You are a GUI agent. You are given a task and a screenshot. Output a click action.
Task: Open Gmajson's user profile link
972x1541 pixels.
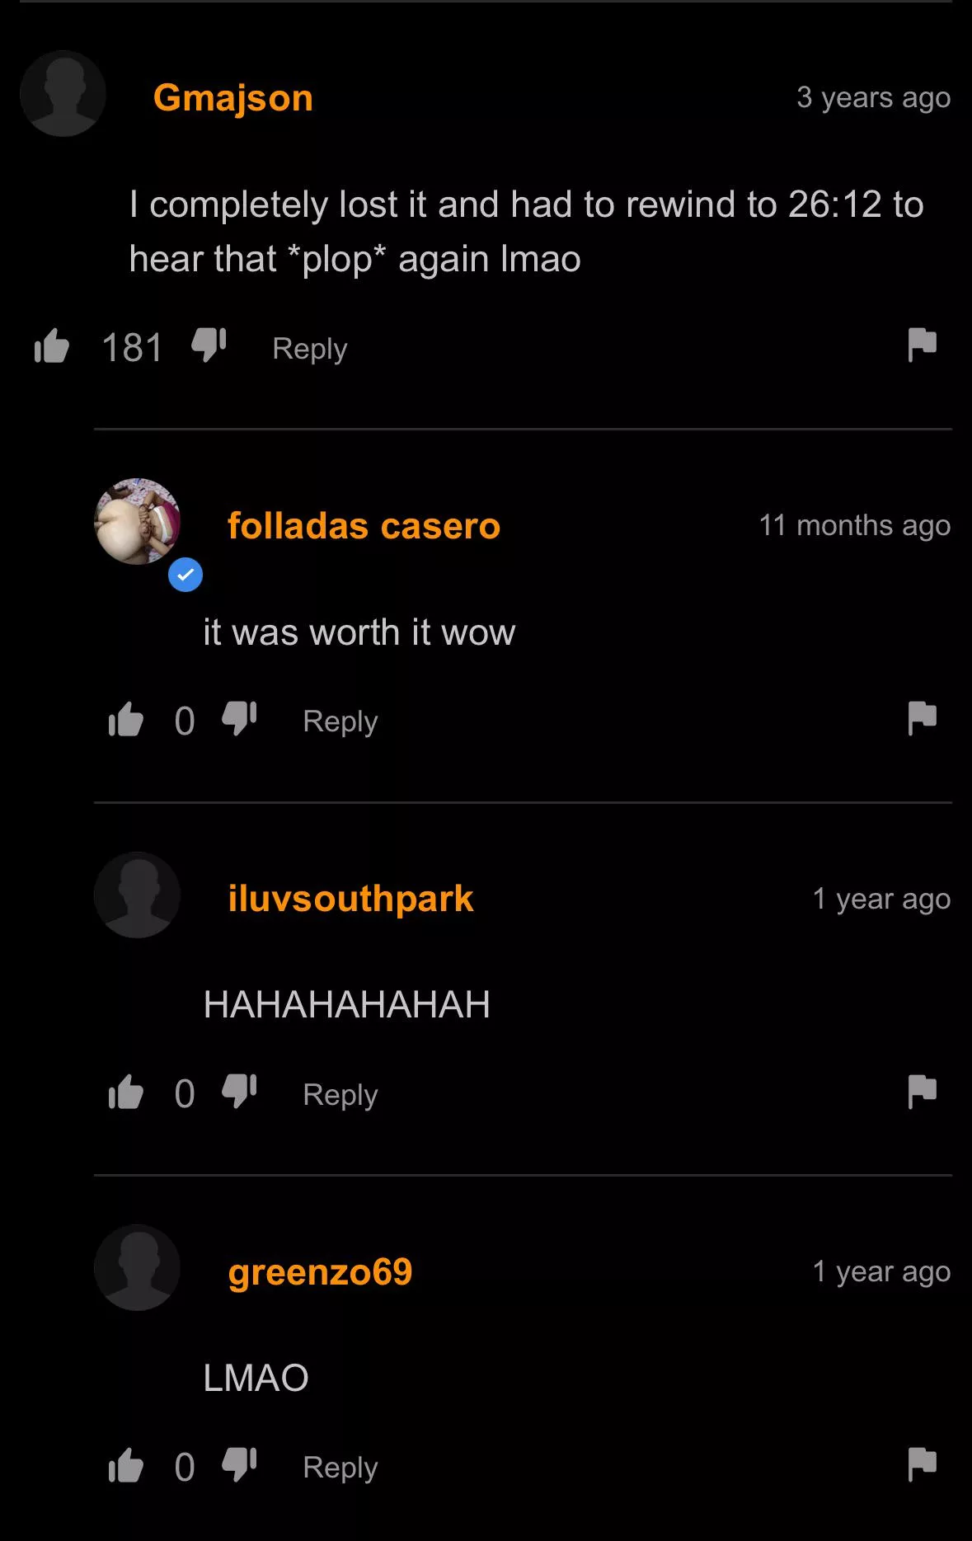[233, 98]
